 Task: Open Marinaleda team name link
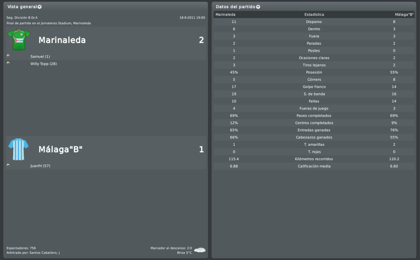(62, 40)
